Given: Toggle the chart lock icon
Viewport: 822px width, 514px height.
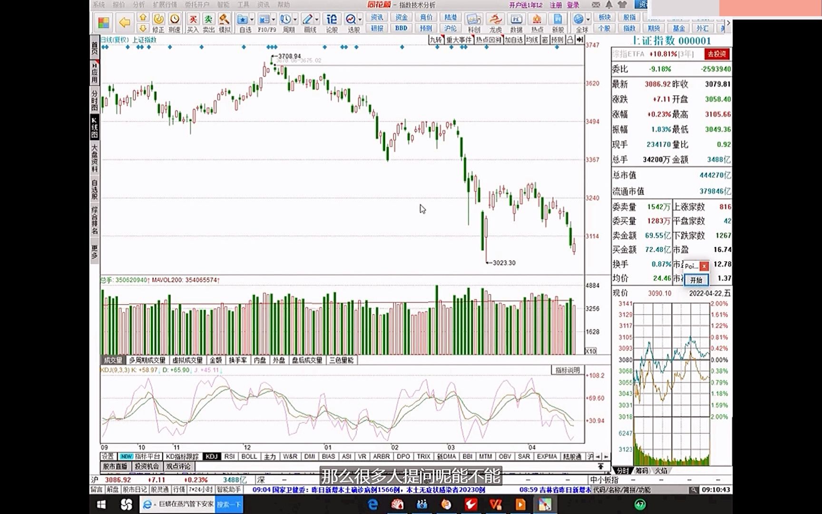Looking at the screenshot, I should pyautogui.click(x=570, y=40).
